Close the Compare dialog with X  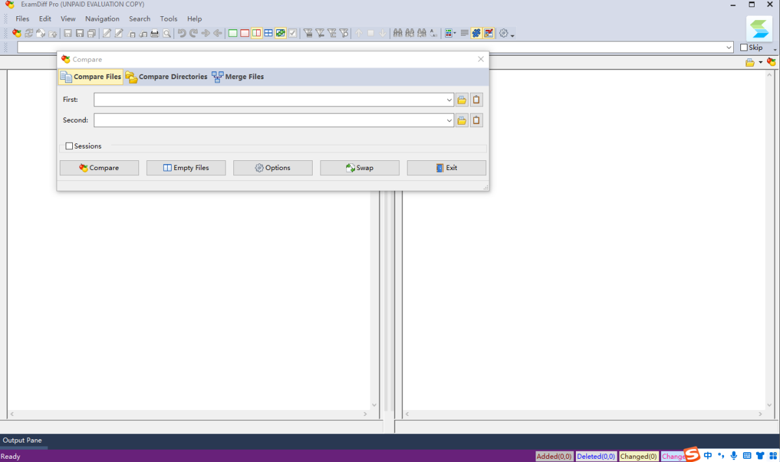coord(481,59)
